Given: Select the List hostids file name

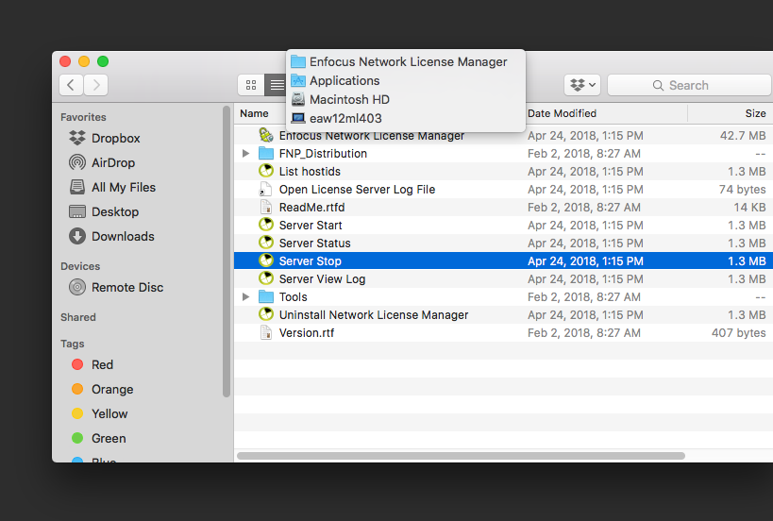Looking at the screenshot, I should click(x=310, y=172).
